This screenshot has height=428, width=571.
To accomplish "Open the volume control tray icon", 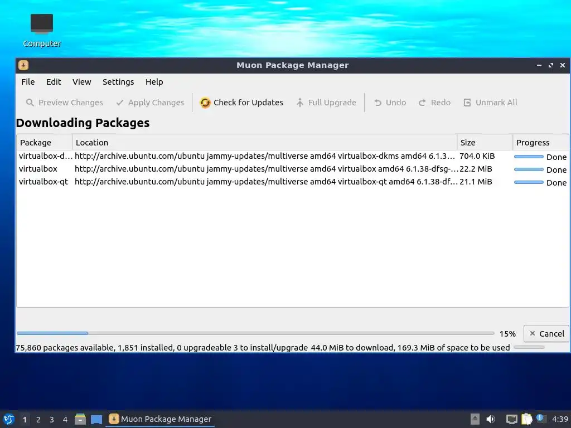I will pos(491,419).
